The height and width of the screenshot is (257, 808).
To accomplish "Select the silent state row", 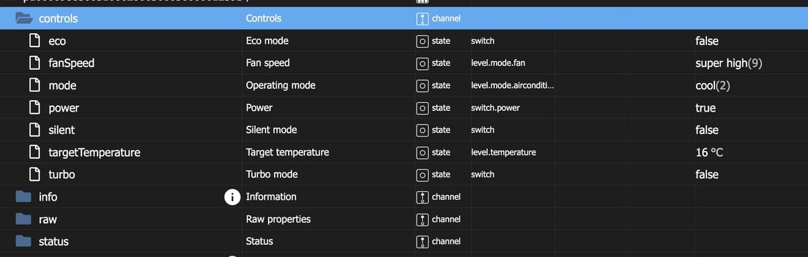I will [x=404, y=130].
